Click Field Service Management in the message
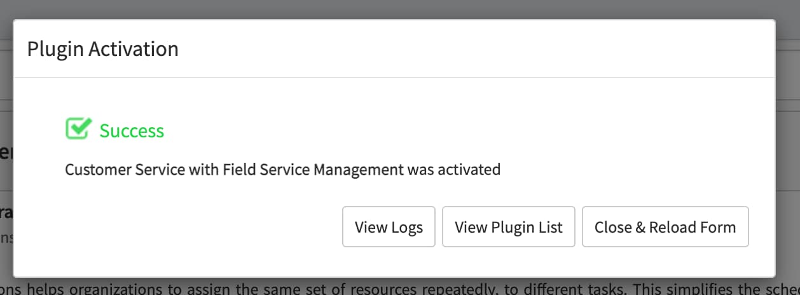800x295 pixels. click(x=313, y=170)
